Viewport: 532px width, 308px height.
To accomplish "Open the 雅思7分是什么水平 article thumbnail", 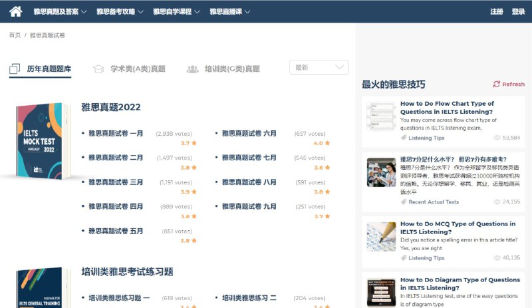I will tap(381, 172).
